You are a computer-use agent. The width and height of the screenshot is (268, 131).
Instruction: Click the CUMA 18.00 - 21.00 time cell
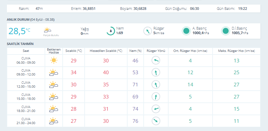click(26, 109)
